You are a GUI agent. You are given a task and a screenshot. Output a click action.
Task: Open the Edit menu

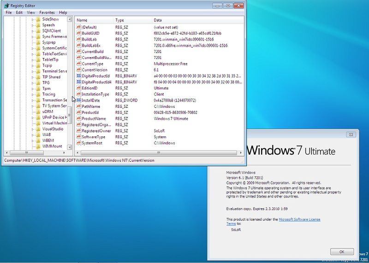tap(19, 12)
